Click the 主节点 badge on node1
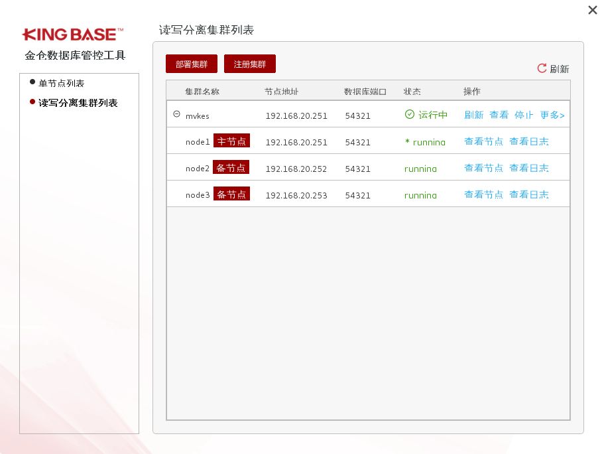 pyautogui.click(x=231, y=141)
